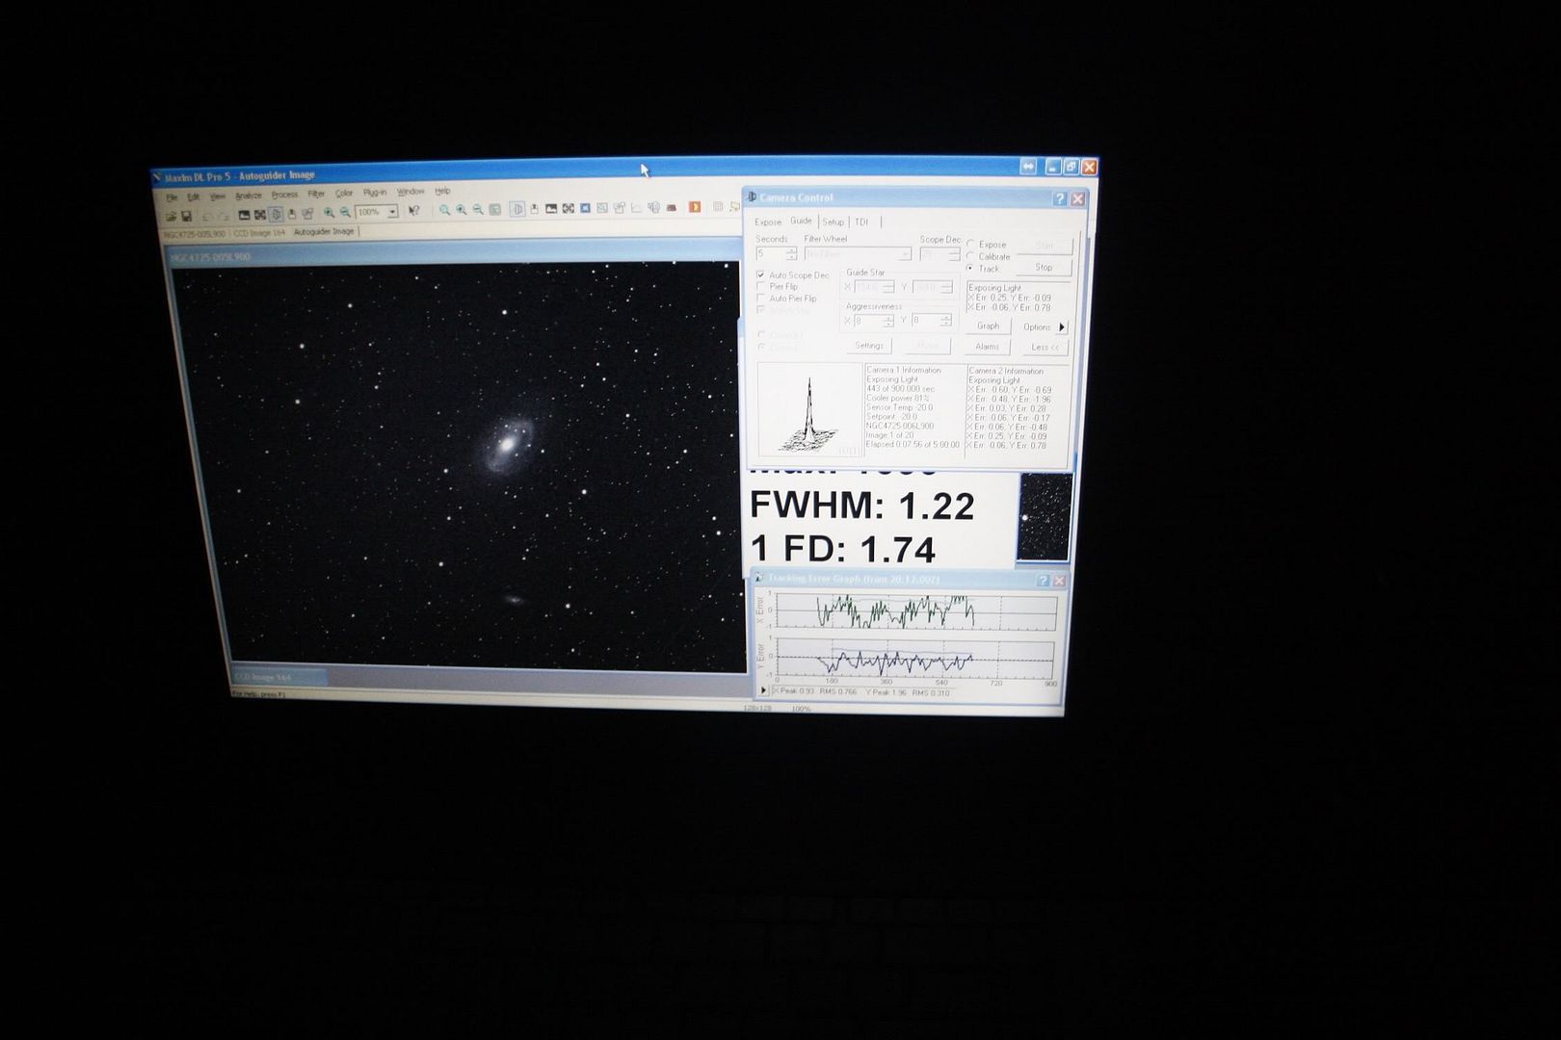Click the Guide Star X spinner
This screenshot has width=1561, height=1040.
point(875,287)
